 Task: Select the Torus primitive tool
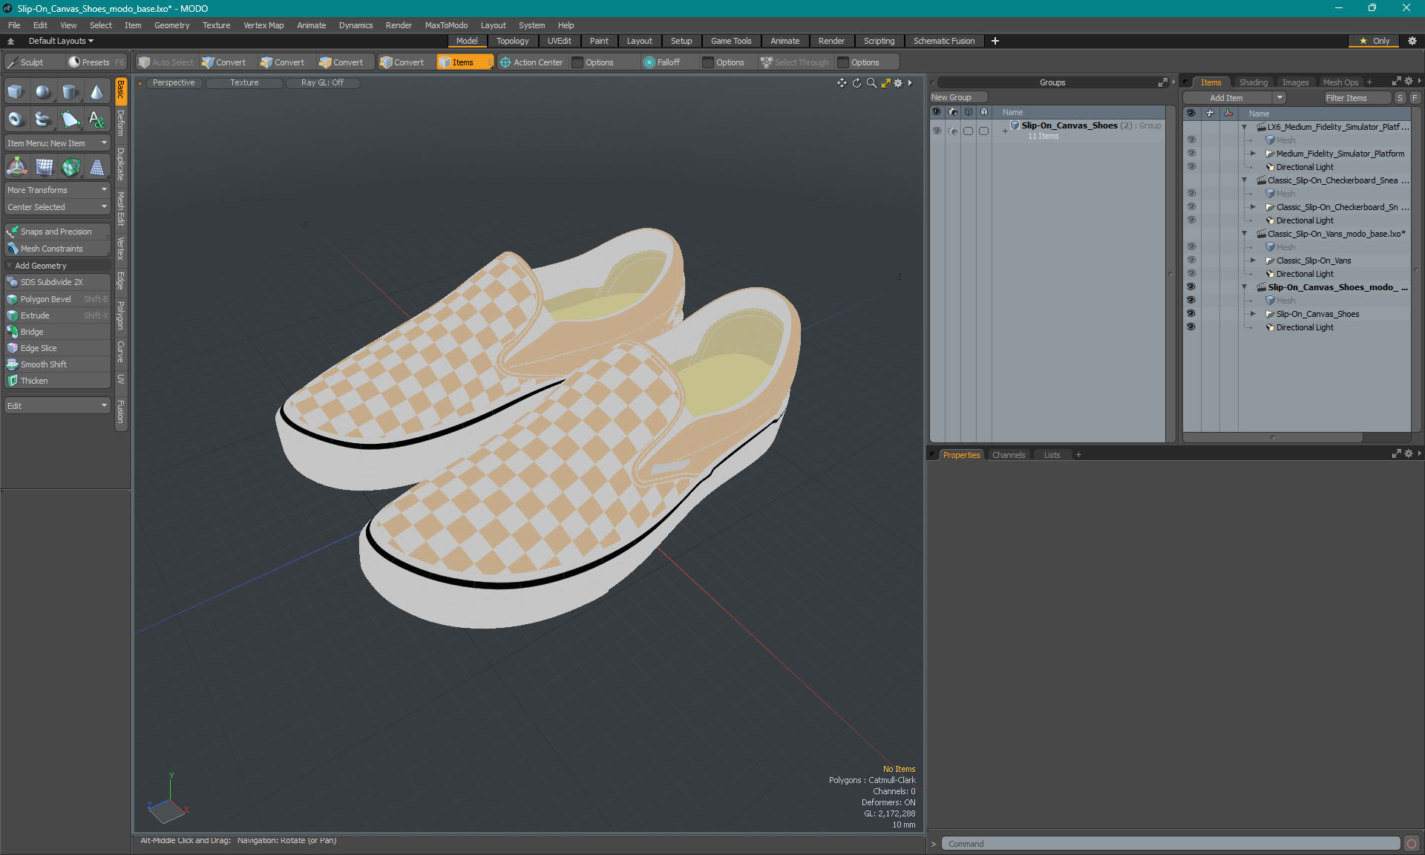click(x=16, y=119)
